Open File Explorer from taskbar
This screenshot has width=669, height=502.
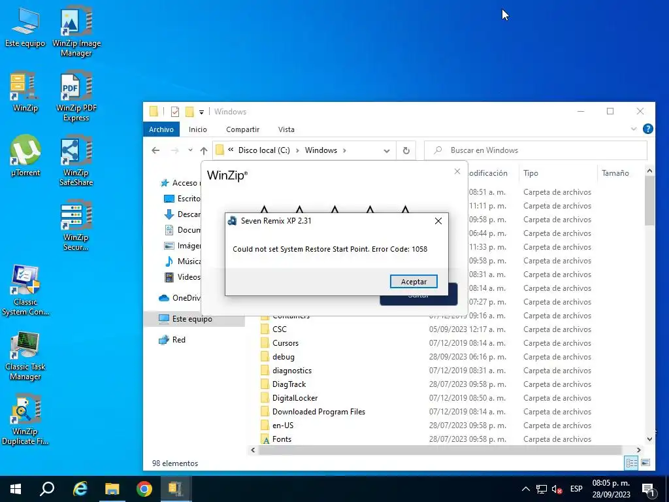click(x=112, y=489)
